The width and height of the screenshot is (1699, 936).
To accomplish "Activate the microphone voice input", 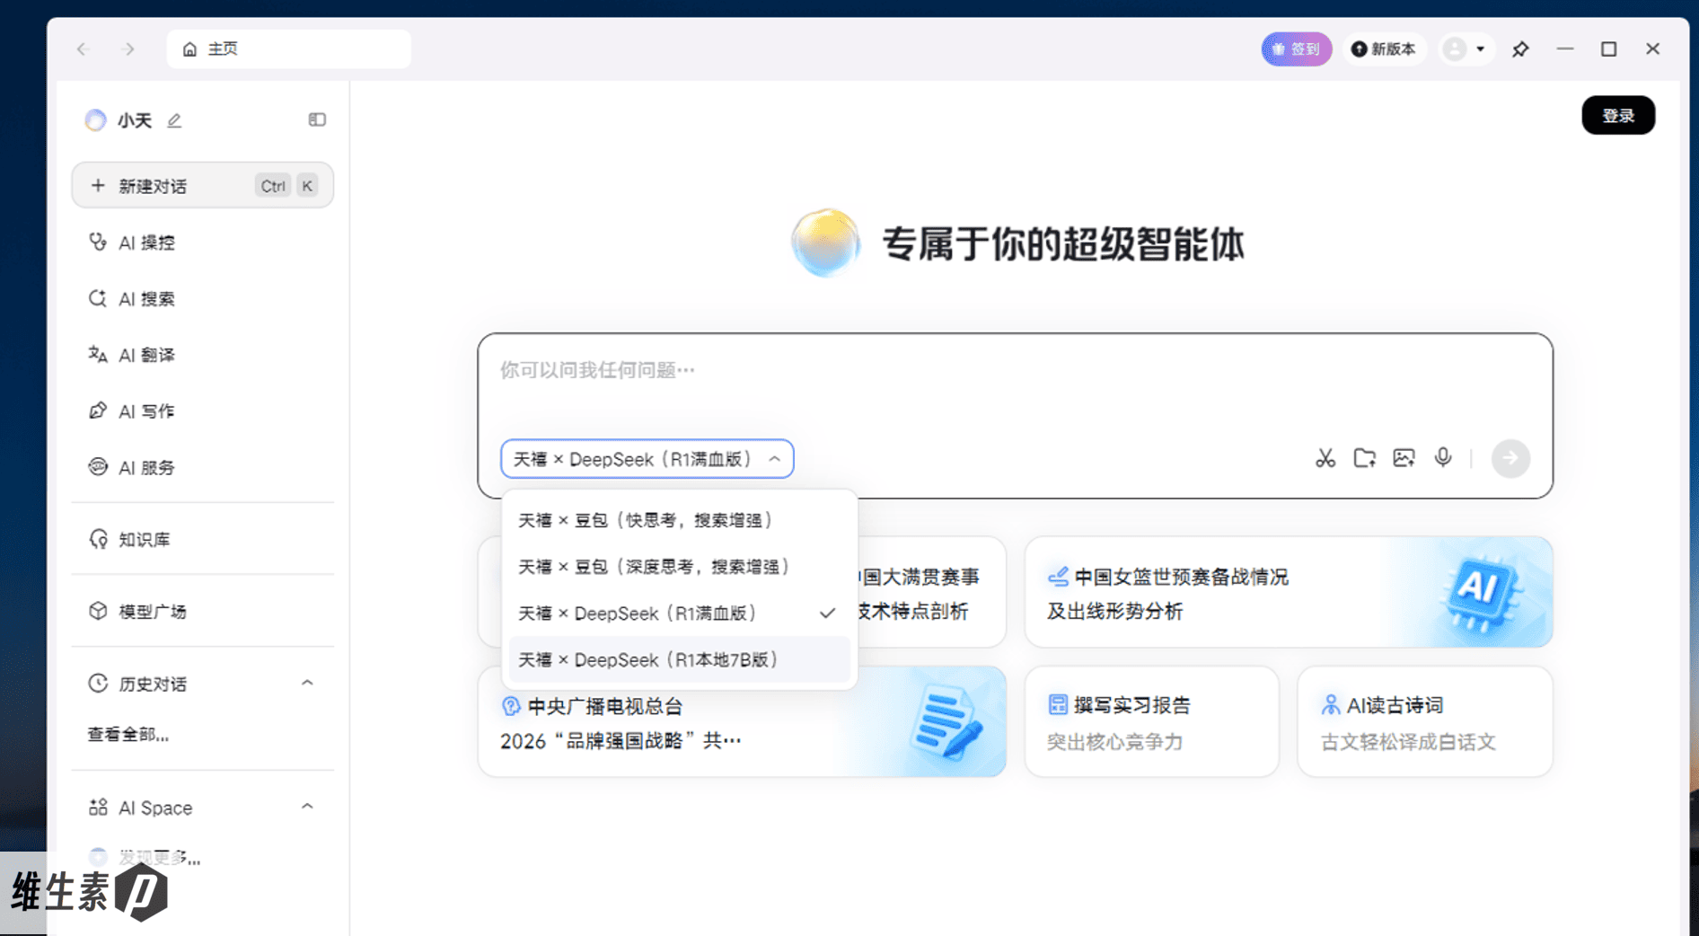I will [1443, 458].
